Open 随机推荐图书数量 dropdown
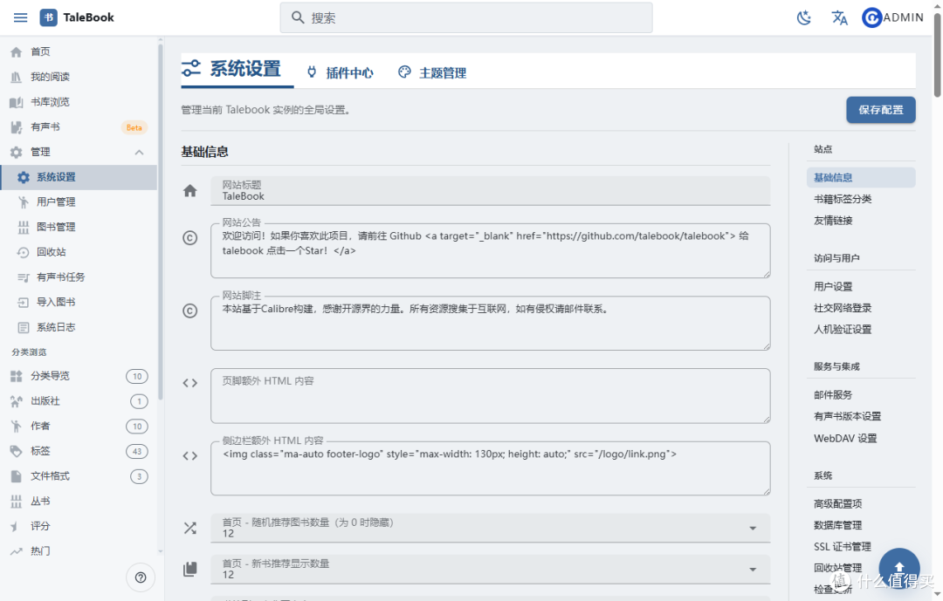The height and width of the screenshot is (601, 943). click(x=490, y=528)
